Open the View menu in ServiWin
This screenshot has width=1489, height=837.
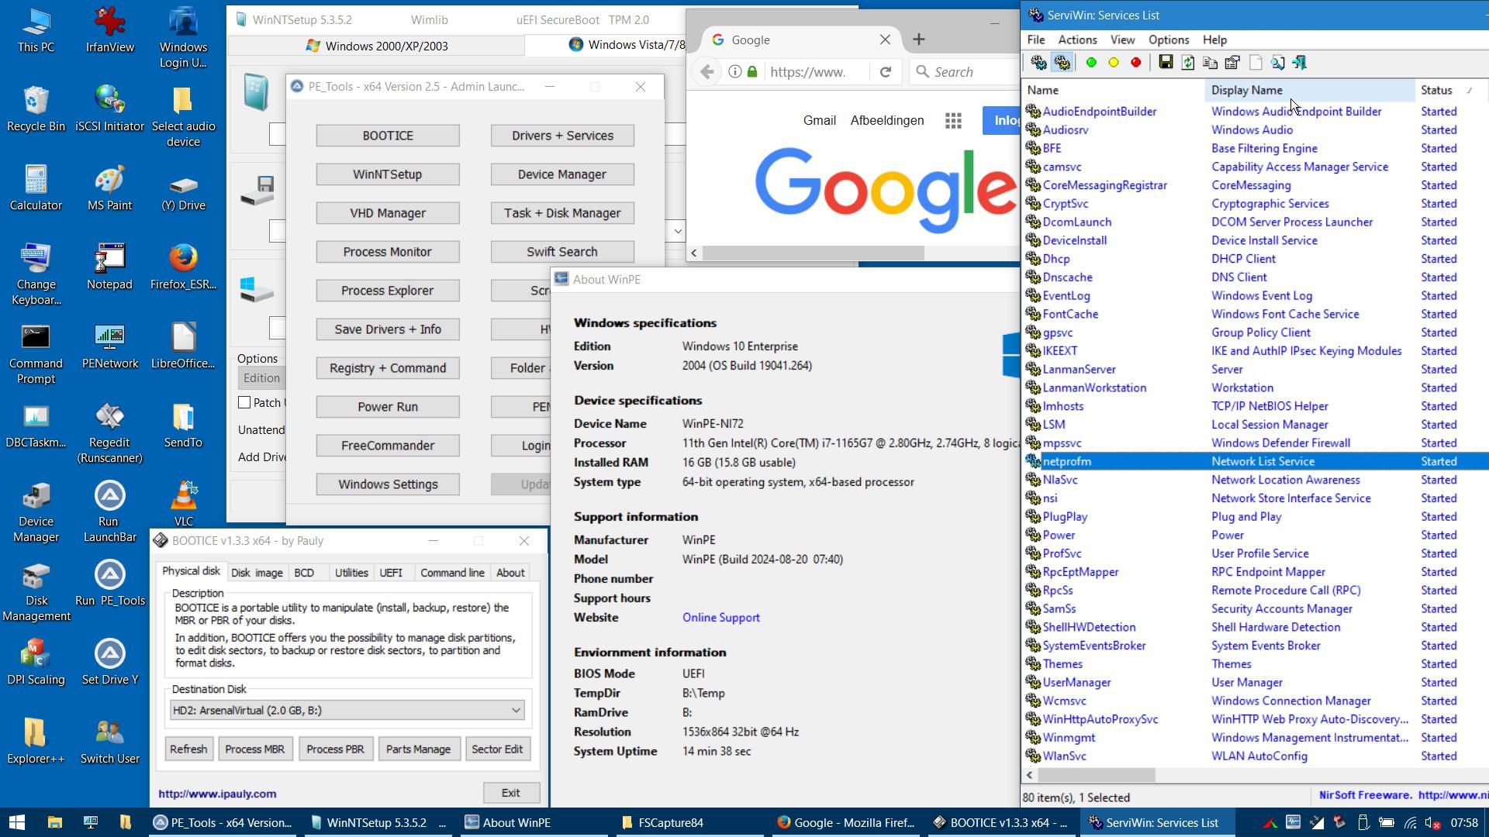click(1122, 40)
